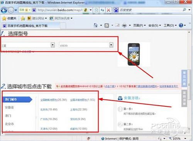Click the status bar security shield icon
Viewport: 193px width, 141px height.
point(89,139)
